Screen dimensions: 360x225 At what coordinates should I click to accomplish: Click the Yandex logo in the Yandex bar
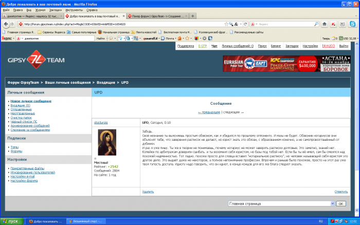(x=7, y=39)
